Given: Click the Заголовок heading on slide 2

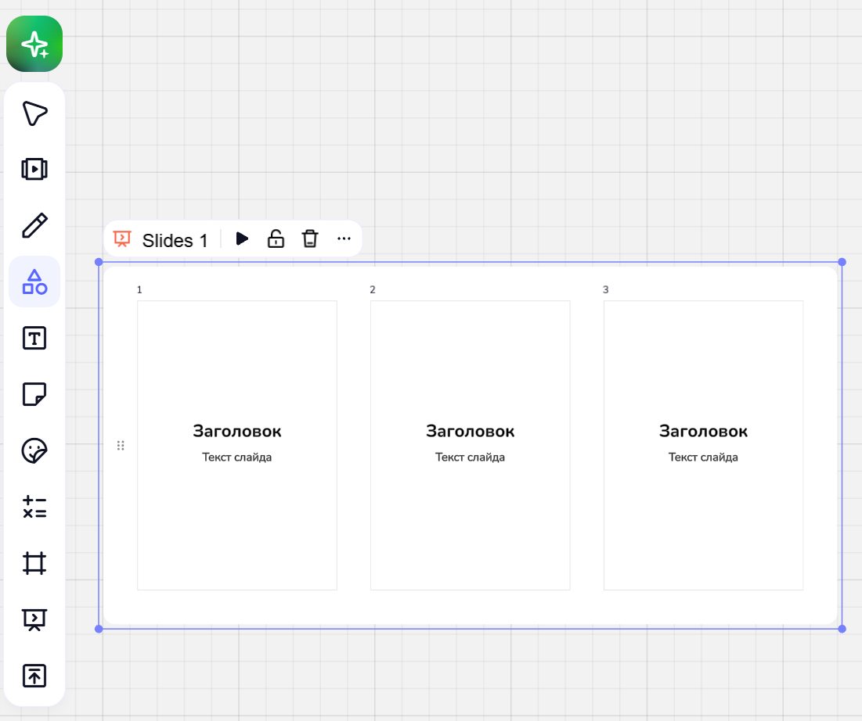Looking at the screenshot, I should click(x=470, y=431).
